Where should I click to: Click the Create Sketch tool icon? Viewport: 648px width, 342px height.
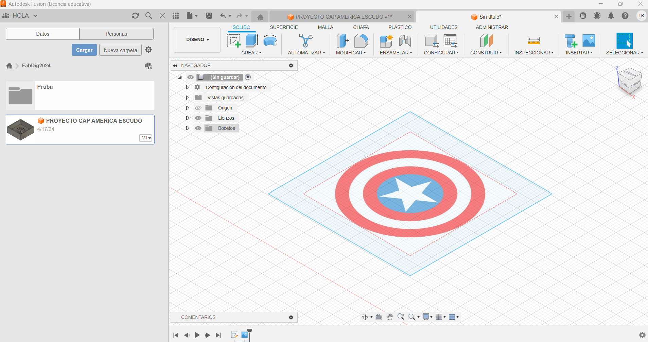233,40
